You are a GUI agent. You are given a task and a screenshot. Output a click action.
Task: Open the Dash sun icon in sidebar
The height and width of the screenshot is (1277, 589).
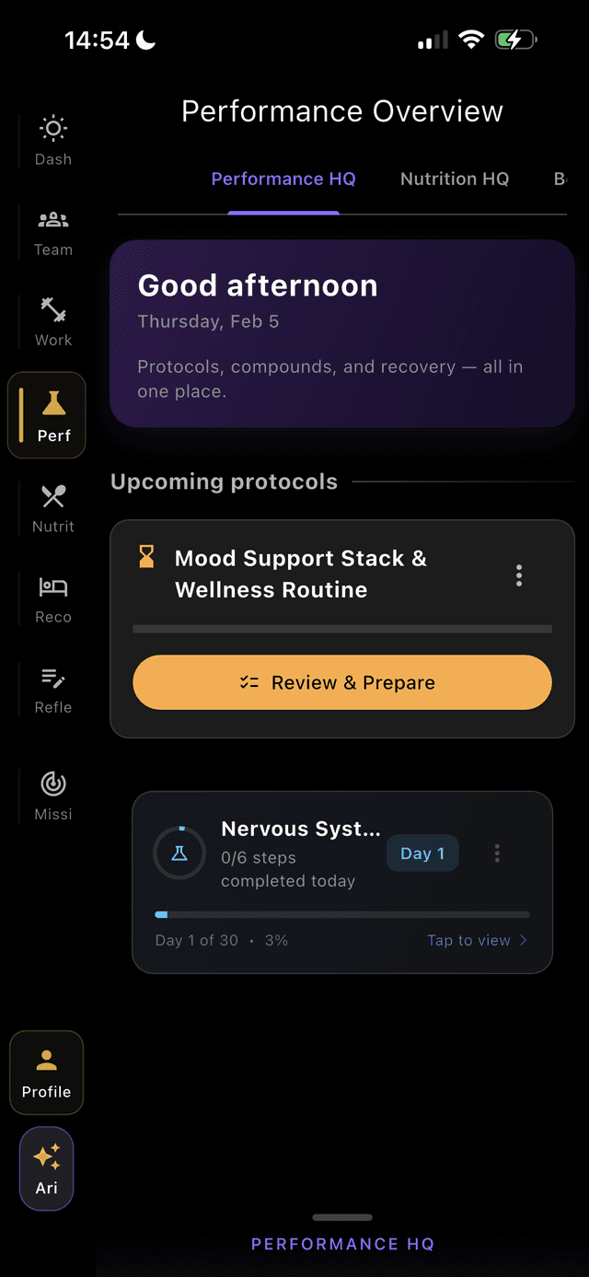(53, 129)
